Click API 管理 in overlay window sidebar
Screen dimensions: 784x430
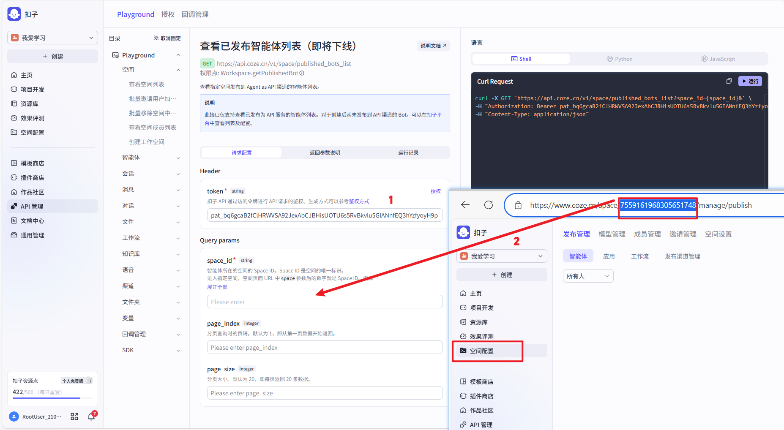pyautogui.click(x=502, y=425)
